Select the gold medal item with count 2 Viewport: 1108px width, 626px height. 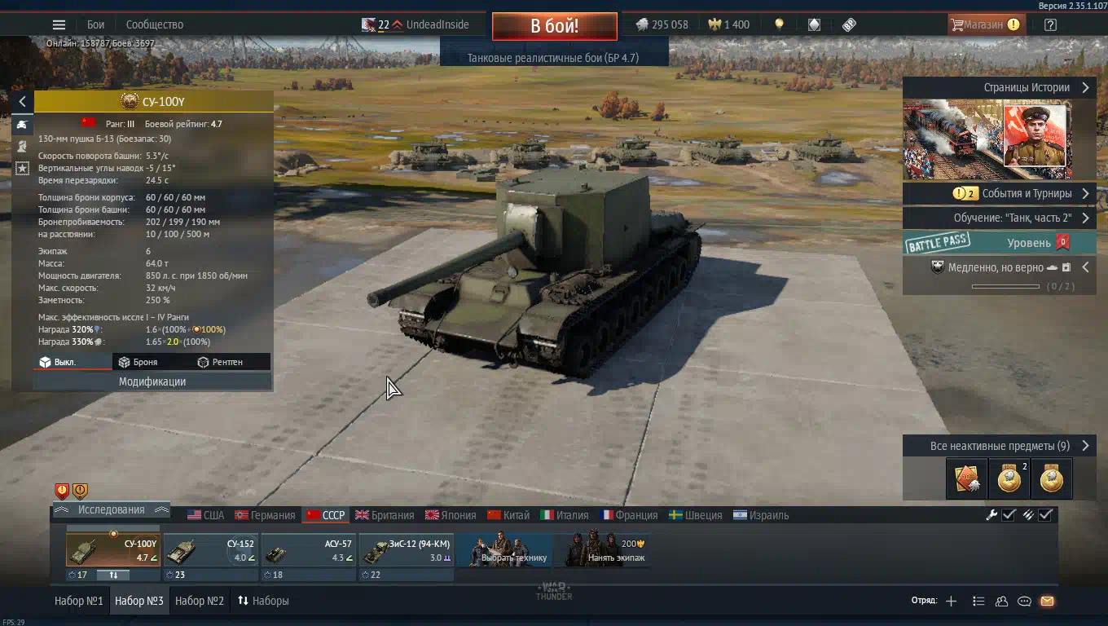(x=1009, y=478)
